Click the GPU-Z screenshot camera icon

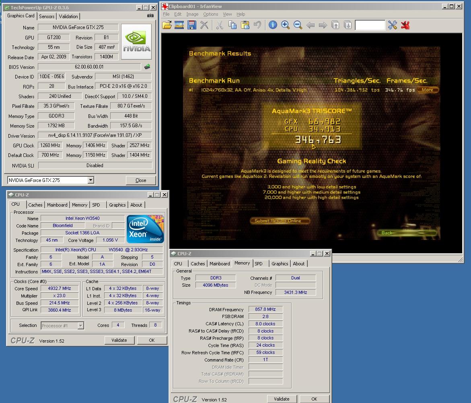point(150,16)
